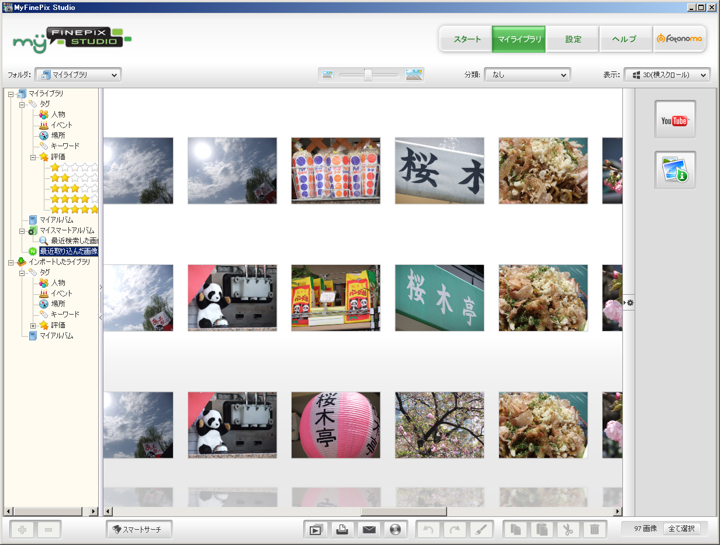Collapse the 評価 node under マイライブラリ

33,157
